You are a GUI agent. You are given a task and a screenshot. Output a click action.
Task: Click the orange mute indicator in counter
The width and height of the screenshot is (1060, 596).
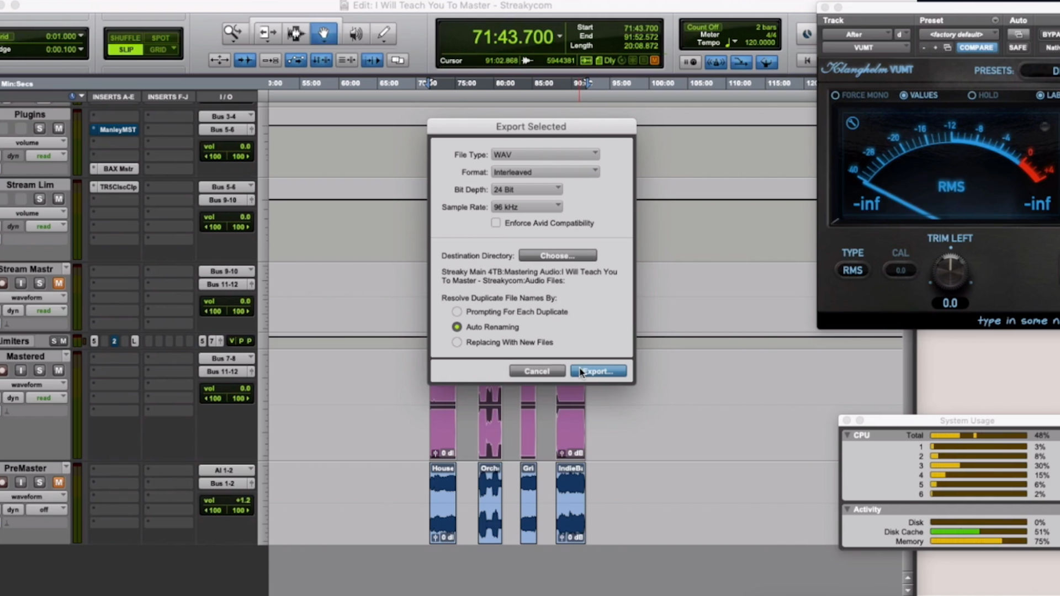(655, 60)
